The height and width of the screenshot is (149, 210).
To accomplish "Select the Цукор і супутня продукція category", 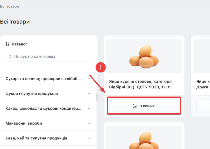I will click(x=32, y=93).
